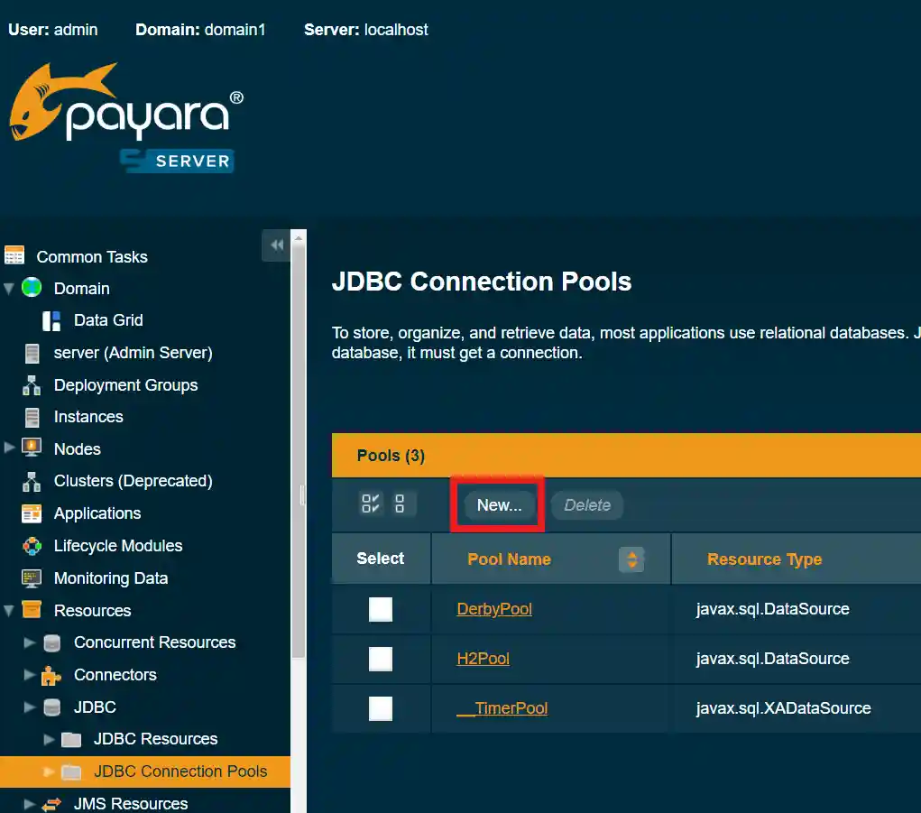Click the Data Grid icon
Viewport: 921px width, 813px height.
[50, 320]
